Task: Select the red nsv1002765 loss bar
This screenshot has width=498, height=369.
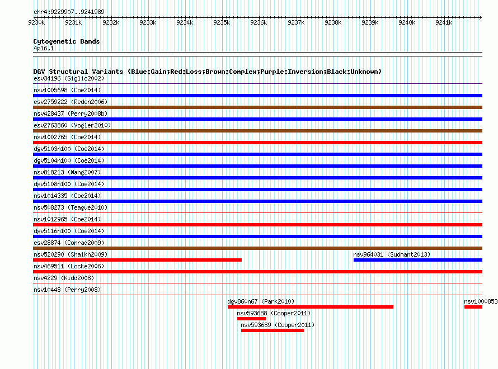Action: pos(257,143)
